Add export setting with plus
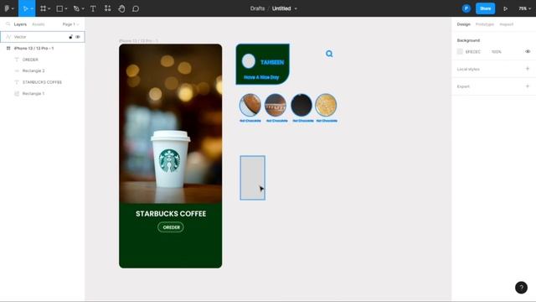536x302 pixels. (x=528, y=86)
